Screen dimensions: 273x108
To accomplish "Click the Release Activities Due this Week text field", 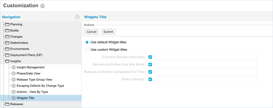I will pos(206,64).
